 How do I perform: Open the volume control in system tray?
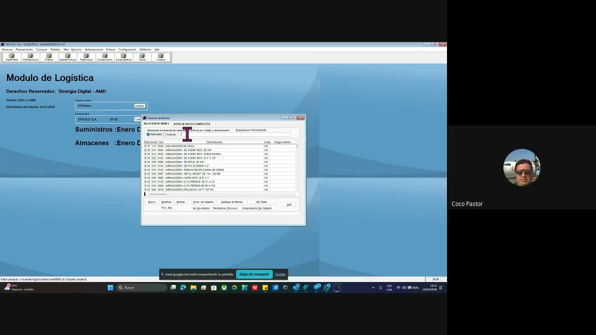[404, 288]
